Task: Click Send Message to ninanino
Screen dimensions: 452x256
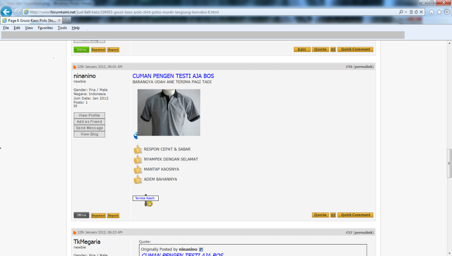Action: click(89, 128)
